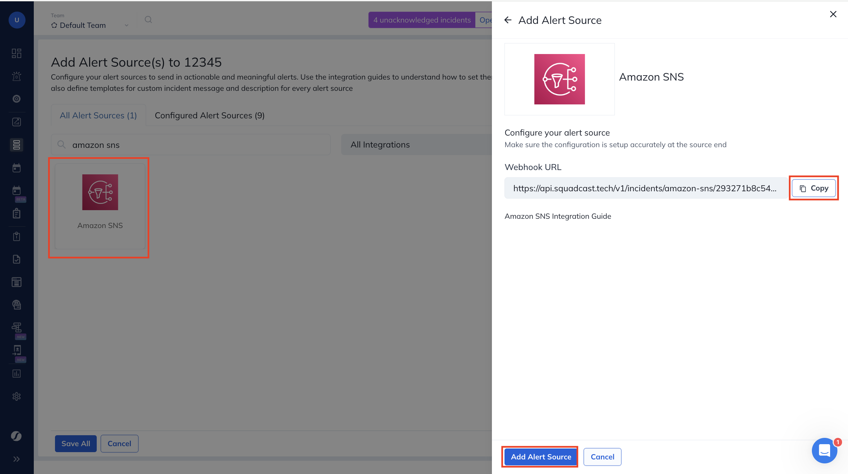The width and height of the screenshot is (848, 474).
Task: Select the Incidents alarm icon in sidebar
Action: (x=17, y=76)
